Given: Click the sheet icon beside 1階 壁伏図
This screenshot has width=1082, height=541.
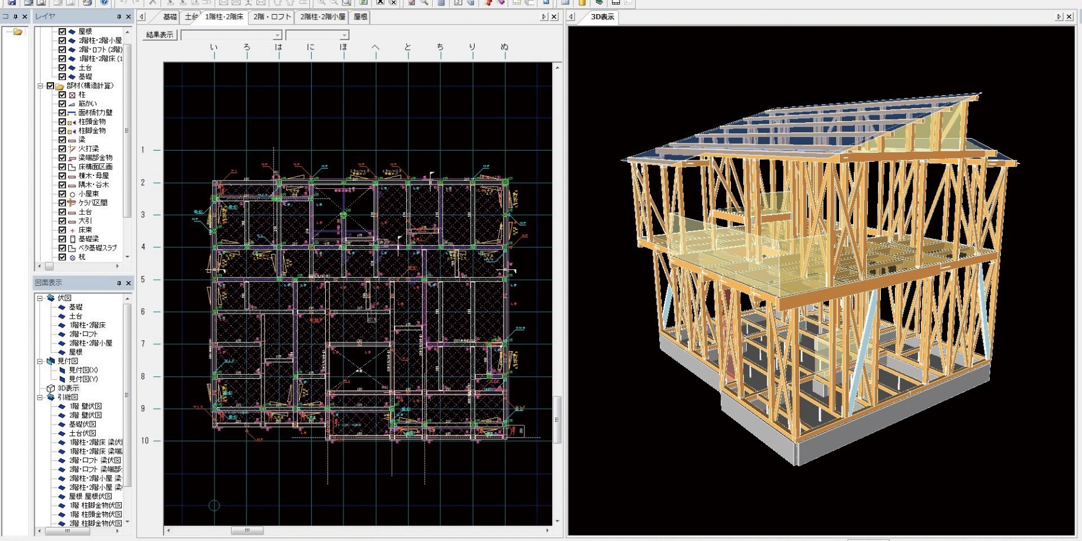Looking at the screenshot, I should 62,406.
